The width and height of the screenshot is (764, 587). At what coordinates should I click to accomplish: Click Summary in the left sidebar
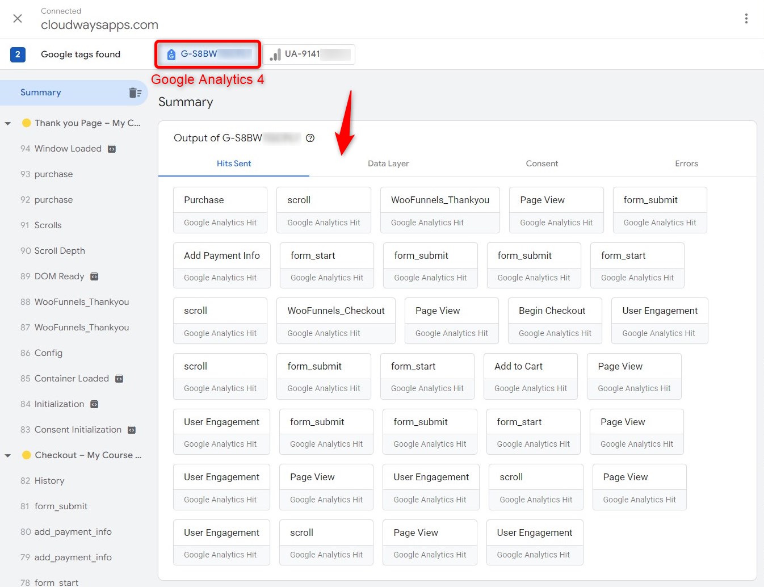[x=40, y=92]
